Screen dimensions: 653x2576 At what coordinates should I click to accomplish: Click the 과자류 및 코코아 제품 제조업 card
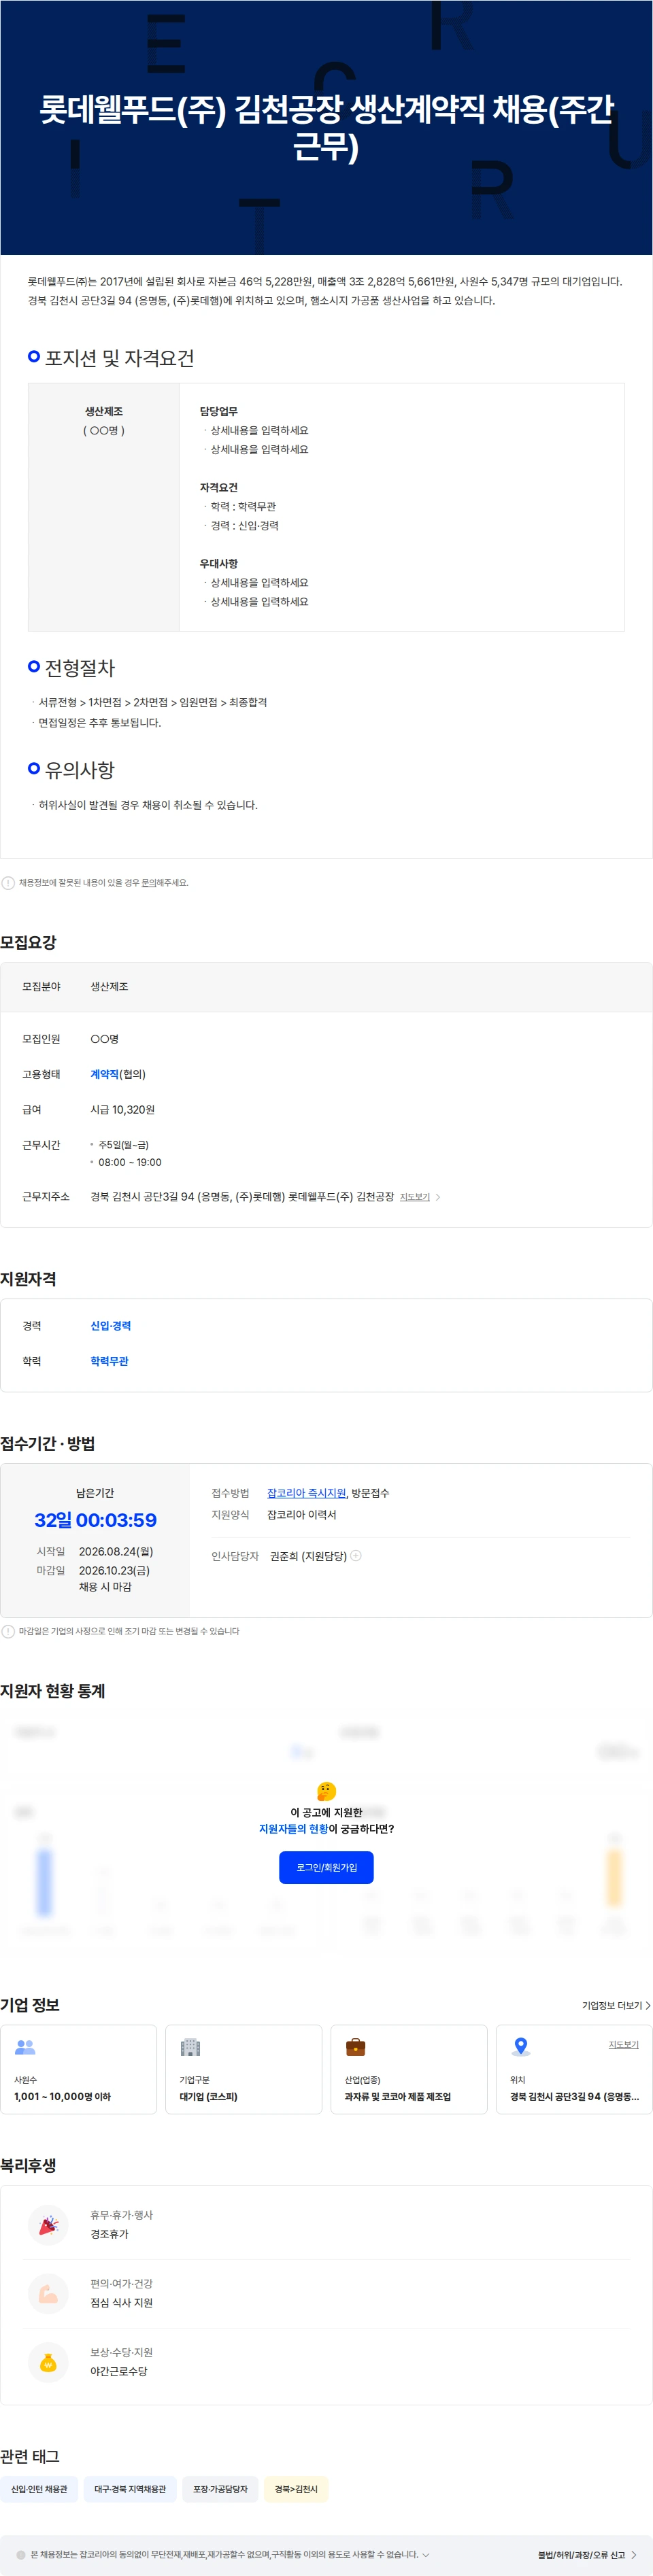409,2069
